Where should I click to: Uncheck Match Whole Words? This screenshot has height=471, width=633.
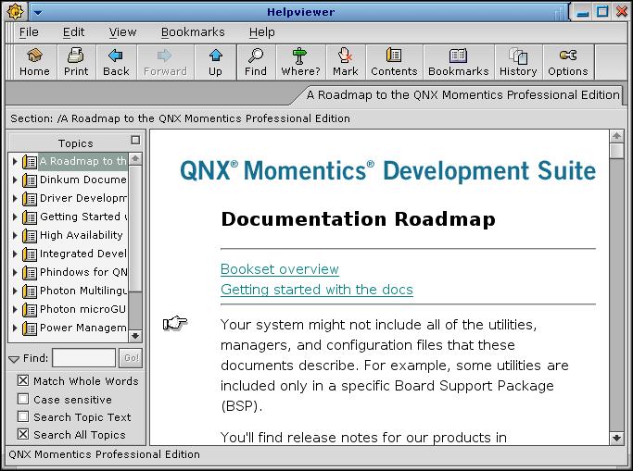[23, 381]
